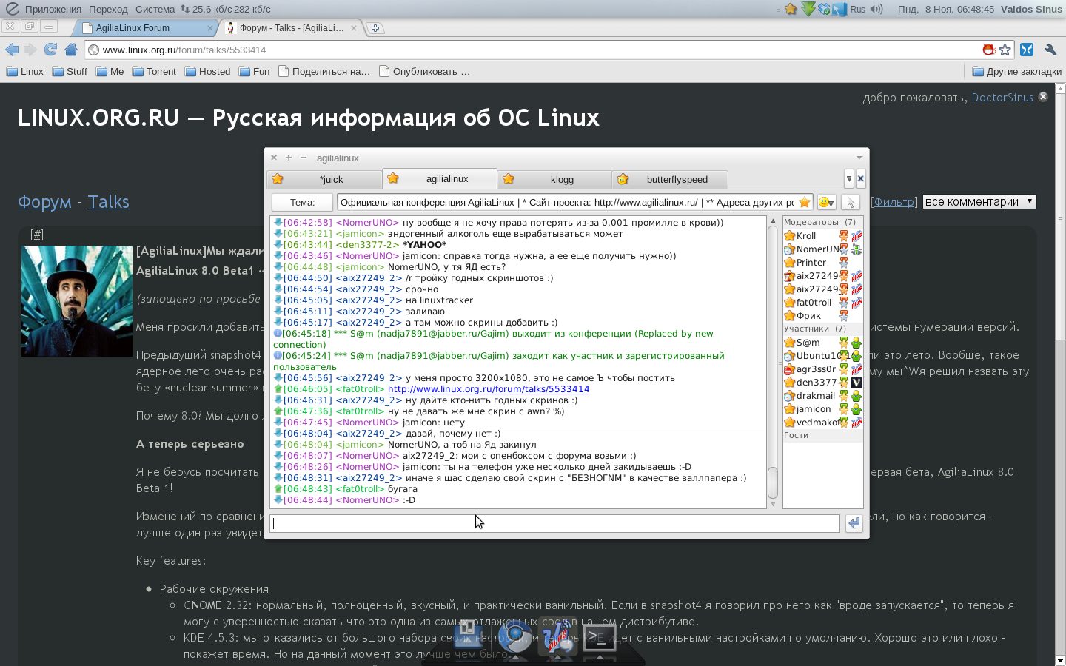The width and height of the screenshot is (1066, 666).
Task: Click Psi+ client icon beside Kroll
Action: [857, 236]
